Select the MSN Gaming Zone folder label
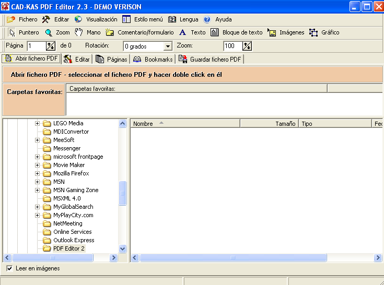Viewport: 384px width, 285px height. [76, 190]
